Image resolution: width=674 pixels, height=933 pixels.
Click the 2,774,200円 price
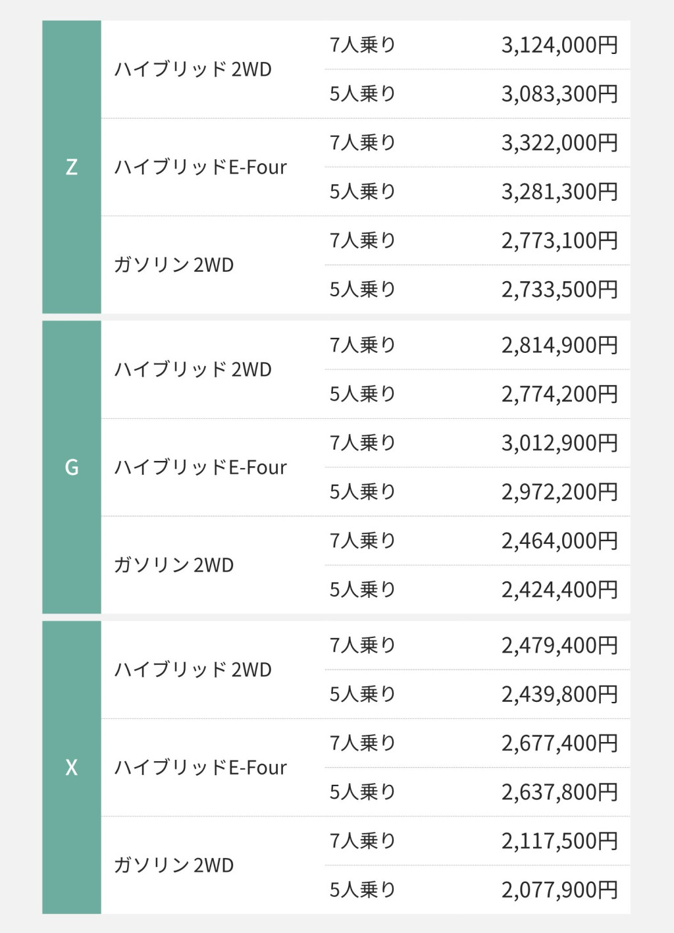point(559,394)
